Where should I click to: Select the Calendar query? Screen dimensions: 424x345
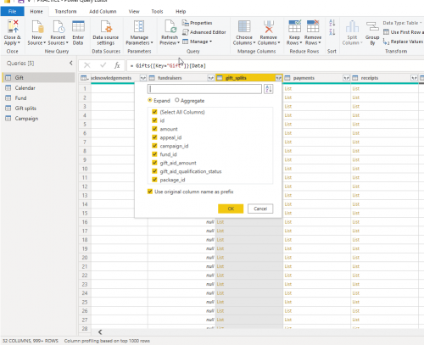point(39,87)
